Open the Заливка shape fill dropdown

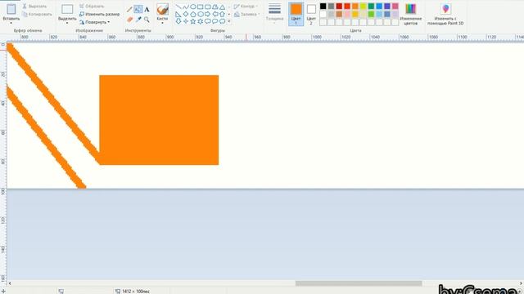pyautogui.click(x=246, y=15)
